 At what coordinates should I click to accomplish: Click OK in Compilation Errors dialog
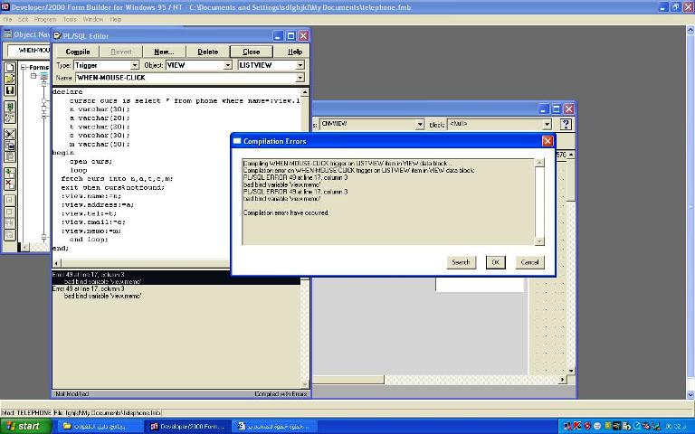click(494, 262)
